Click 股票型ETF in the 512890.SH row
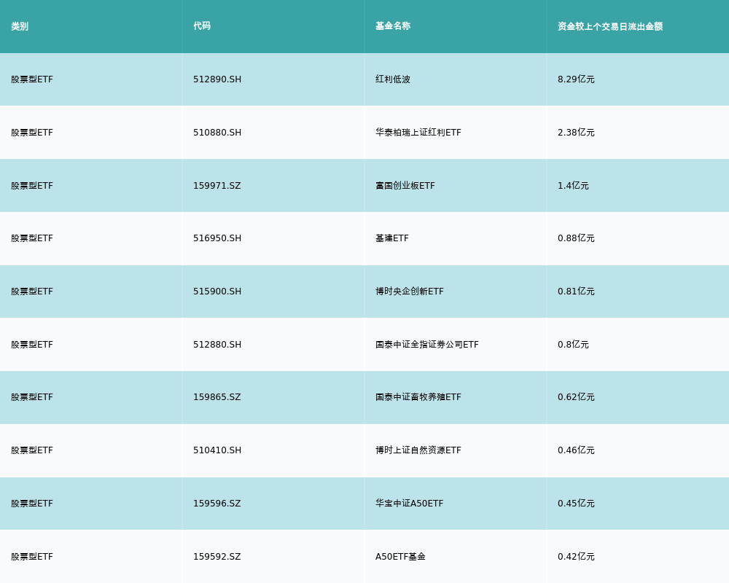Image resolution: width=729 pixels, height=583 pixels. tap(32, 79)
